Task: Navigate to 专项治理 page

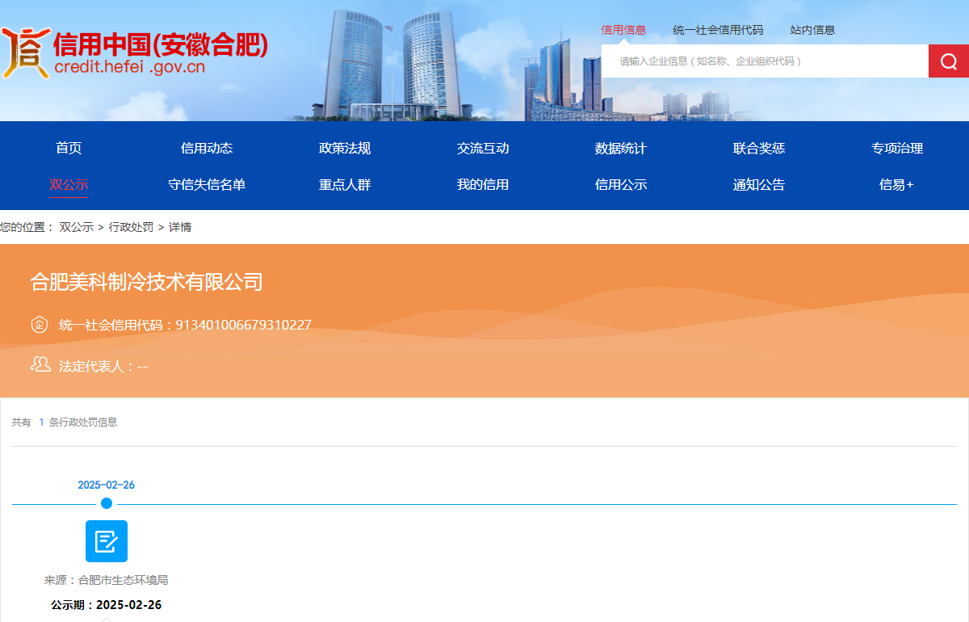Action: point(897,148)
